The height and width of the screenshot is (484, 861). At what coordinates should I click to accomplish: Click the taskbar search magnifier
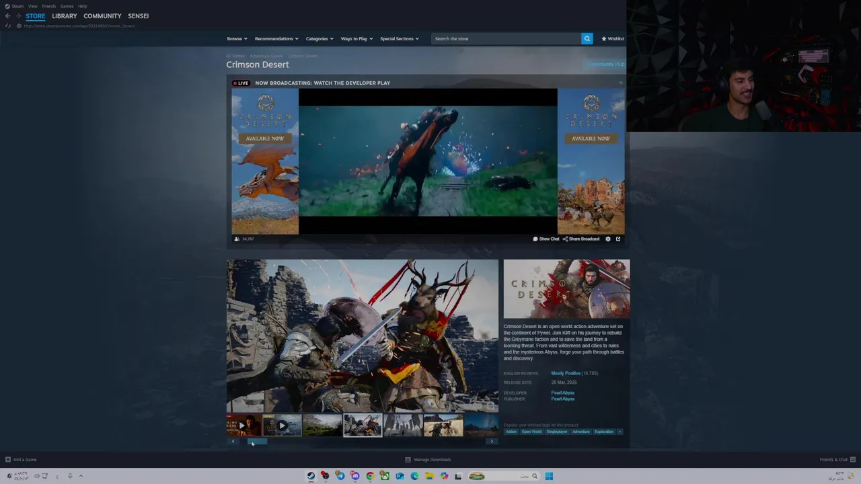click(x=535, y=476)
